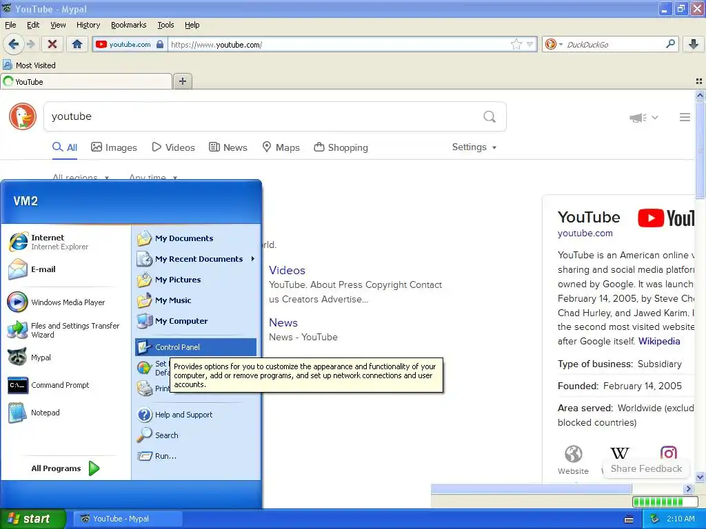The image size is (706, 529).
Task: Click the Website globe icon in YouTube card
Action: point(573,454)
